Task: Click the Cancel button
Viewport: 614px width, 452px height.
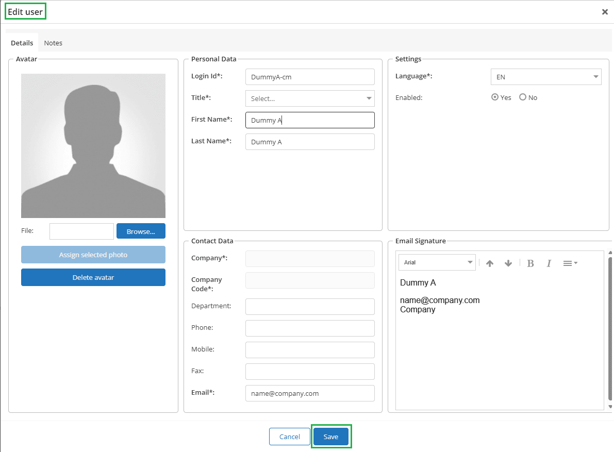Action: [290, 437]
